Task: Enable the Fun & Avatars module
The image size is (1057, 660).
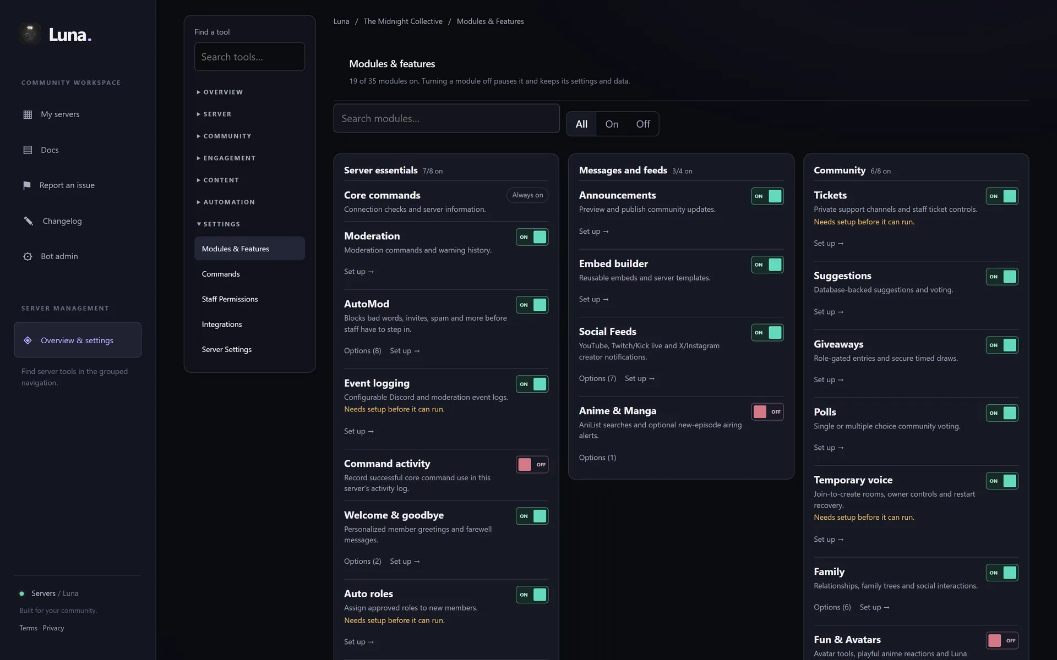Action: tap(1002, 640)
